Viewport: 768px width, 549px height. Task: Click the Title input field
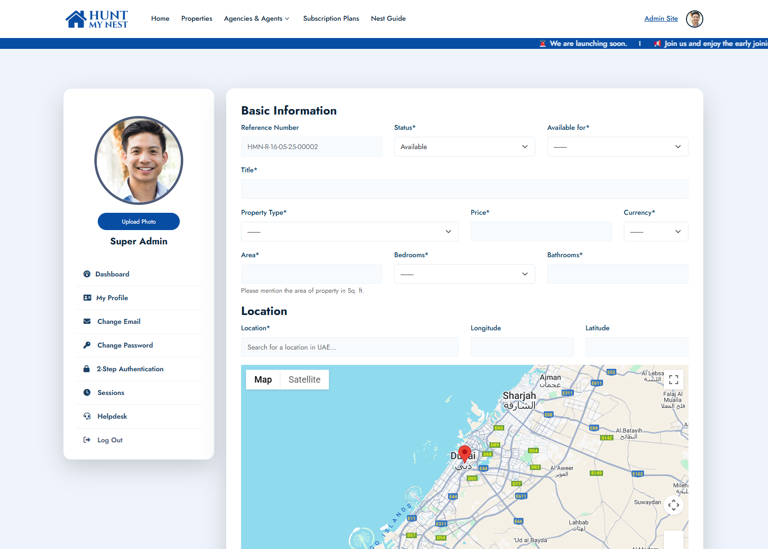pyautogui.click(x=464, y=189)
